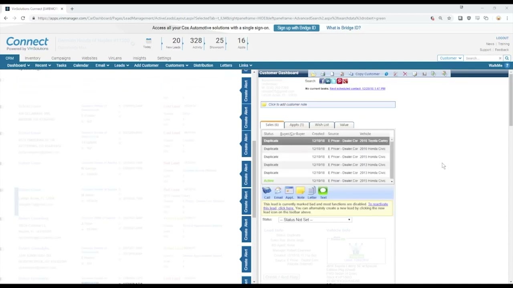Click the magnifier search button in header
Screen dimensions: 513x288
pyautogui.click(x=507, y=58)
